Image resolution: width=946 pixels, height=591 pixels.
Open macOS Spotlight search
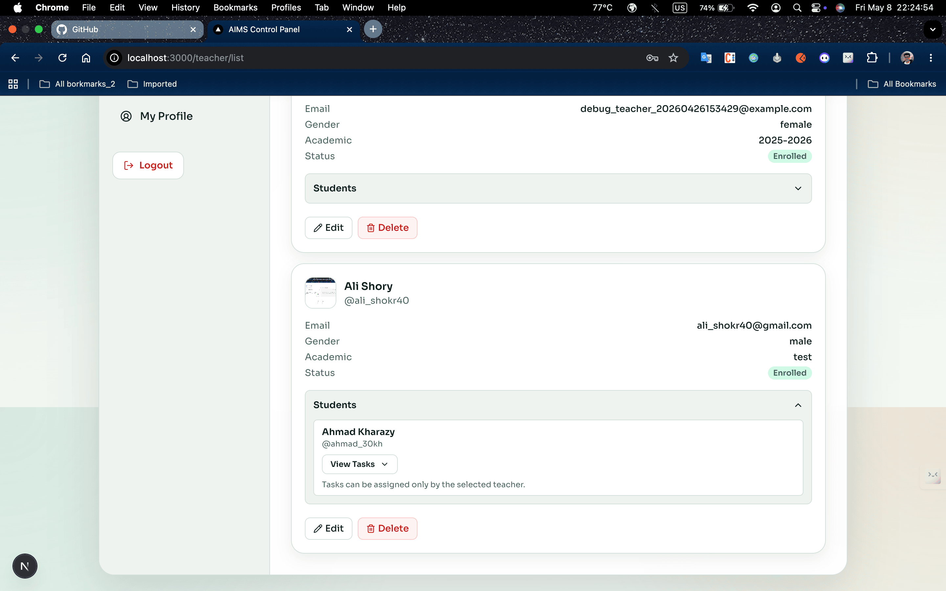(797, 8)
